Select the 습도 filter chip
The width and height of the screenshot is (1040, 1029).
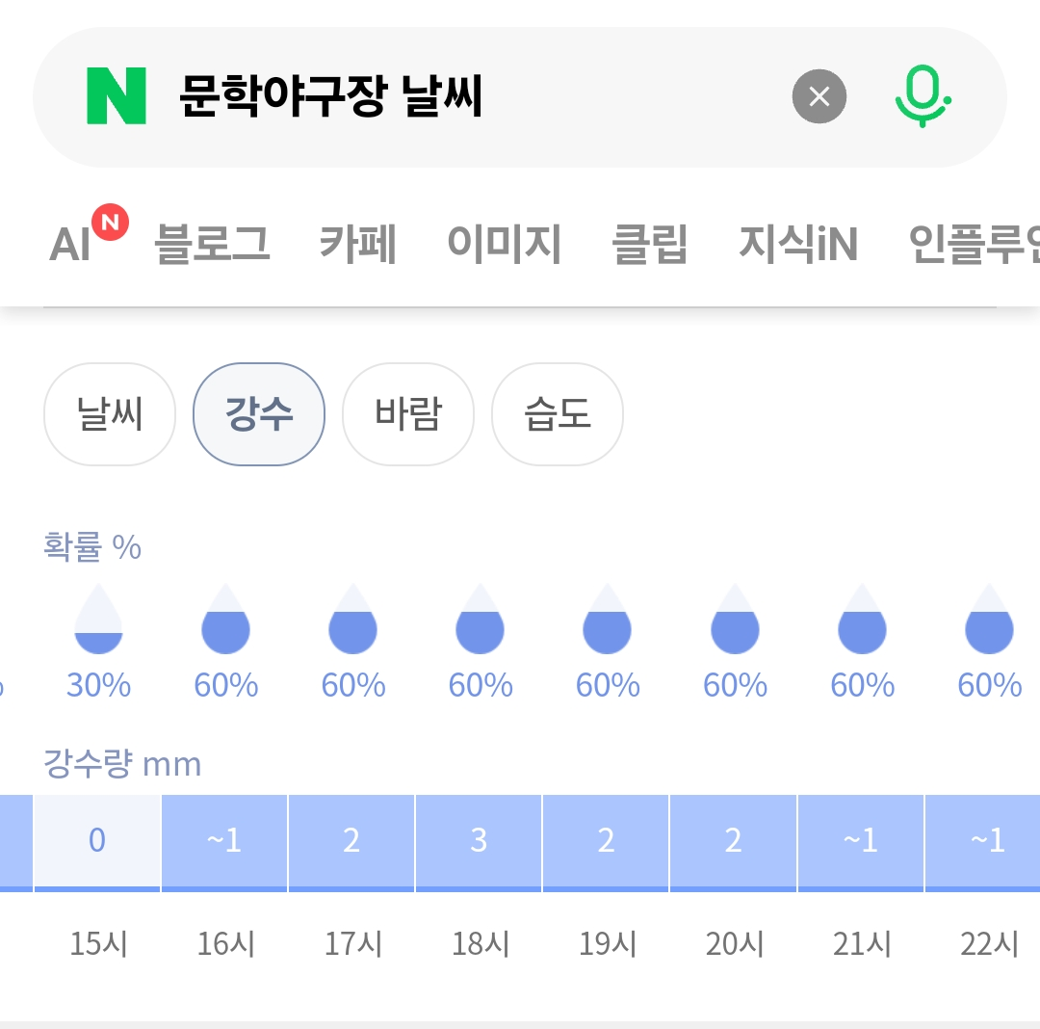point(558,414)
